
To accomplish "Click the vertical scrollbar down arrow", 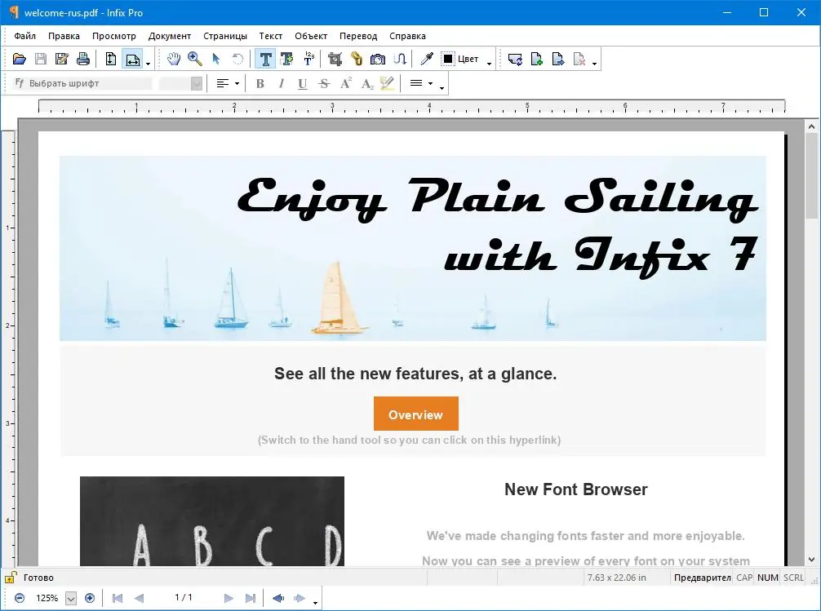I will click(811, 560).
